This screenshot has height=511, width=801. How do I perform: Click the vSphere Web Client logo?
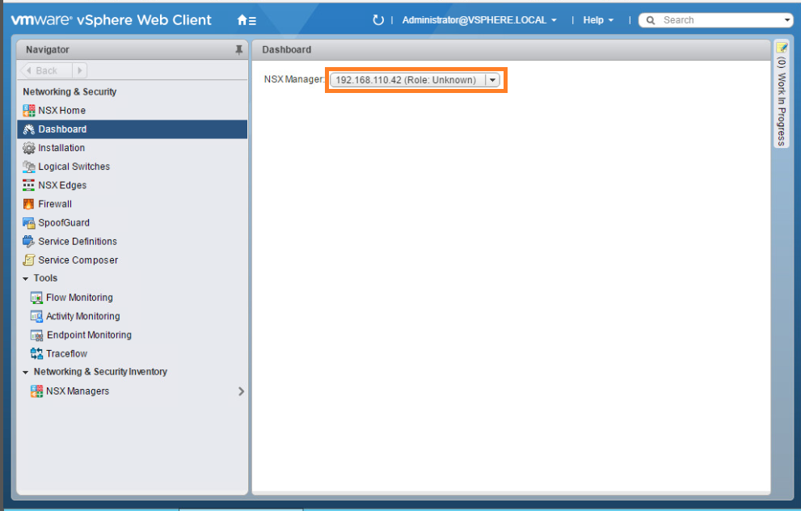tap(112, 20)
